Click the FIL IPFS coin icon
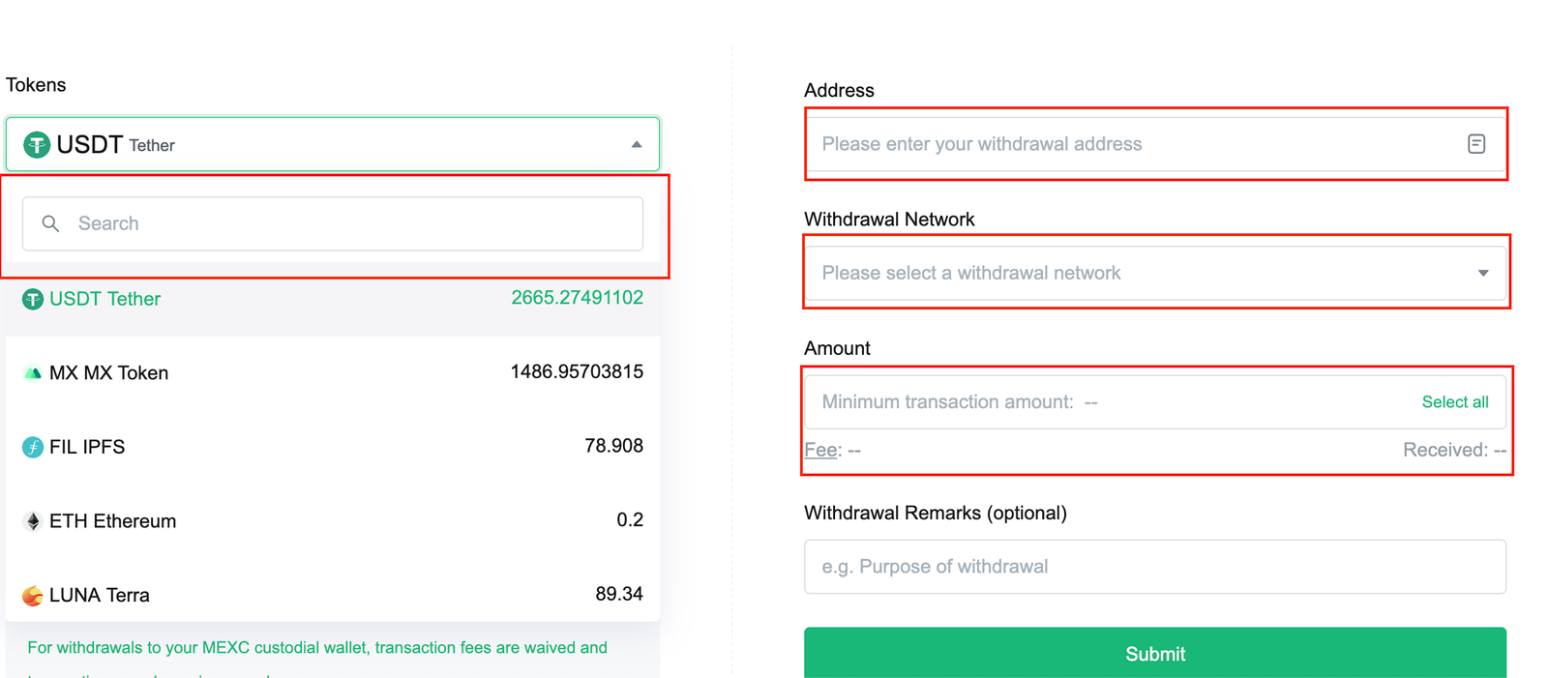The image size is (1548, 678). (x=33, y=447)
